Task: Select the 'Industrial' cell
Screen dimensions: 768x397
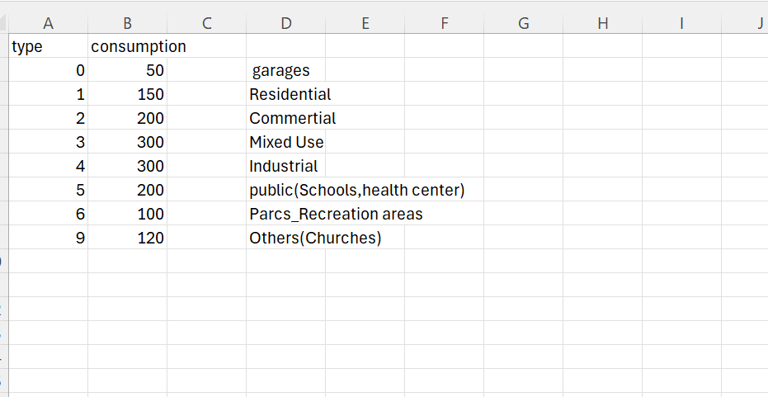Action: [x=284, y=167]
